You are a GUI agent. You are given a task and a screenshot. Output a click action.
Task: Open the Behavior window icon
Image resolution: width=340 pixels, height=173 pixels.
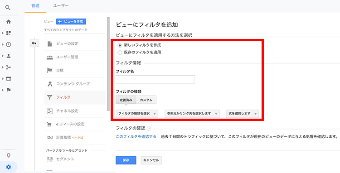9,79
